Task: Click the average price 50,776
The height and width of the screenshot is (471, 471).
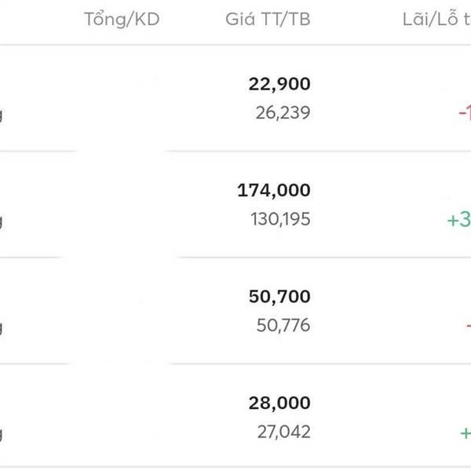Action: point(283,325)
